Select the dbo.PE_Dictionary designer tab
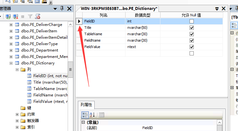This screenshot has height=131, width=238. coord(119,9)
